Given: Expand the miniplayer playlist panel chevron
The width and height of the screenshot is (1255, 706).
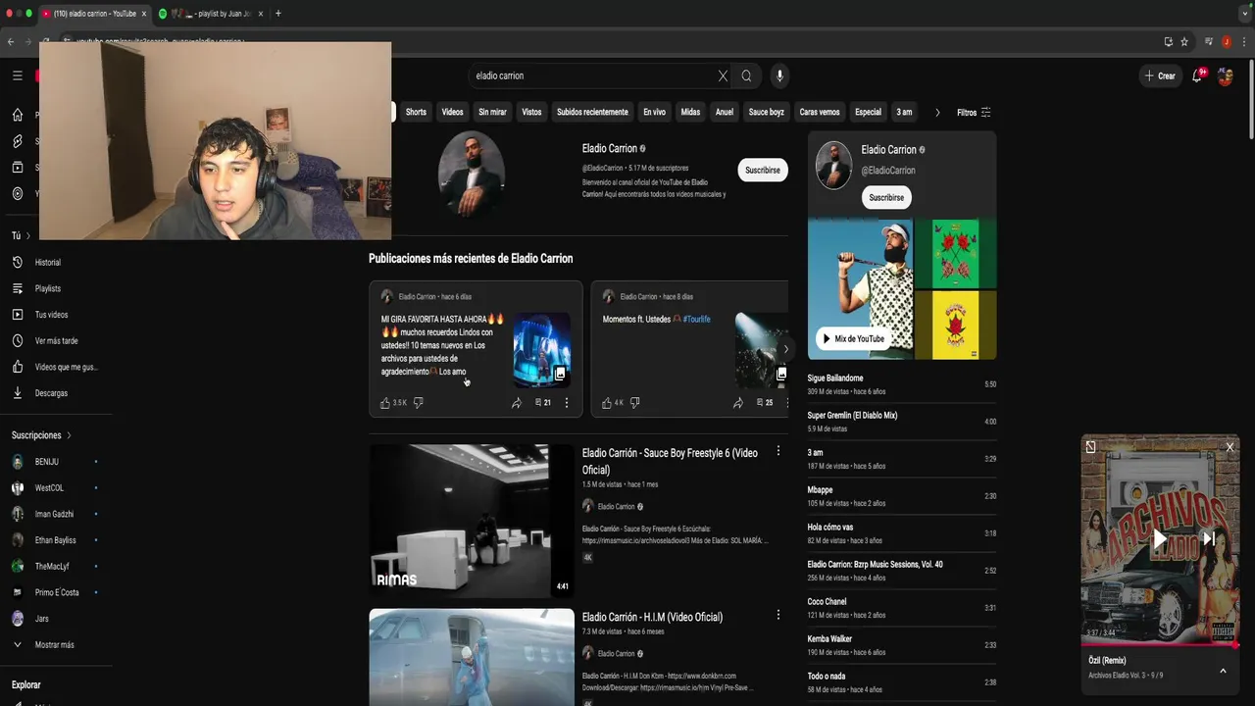Looking at the screenshot, I should click(x=1223, y=671).
